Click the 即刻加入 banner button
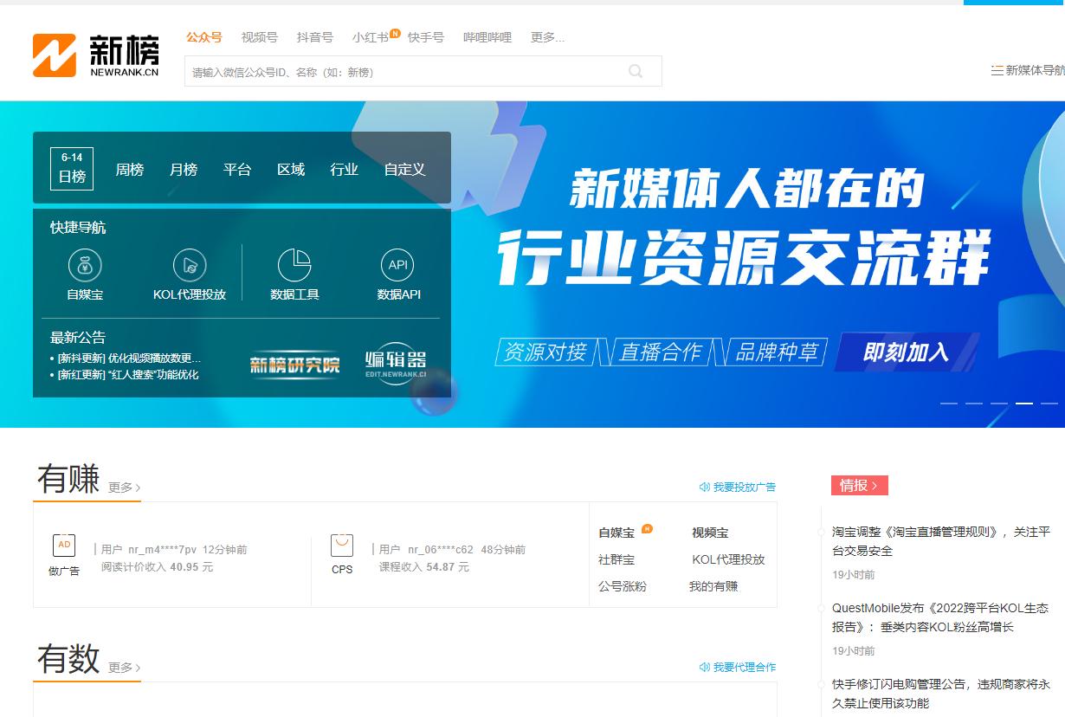 click(906, 353)
